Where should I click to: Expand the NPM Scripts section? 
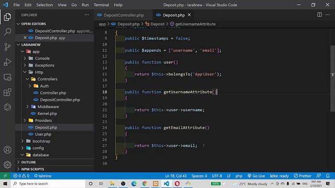(32, 169)
